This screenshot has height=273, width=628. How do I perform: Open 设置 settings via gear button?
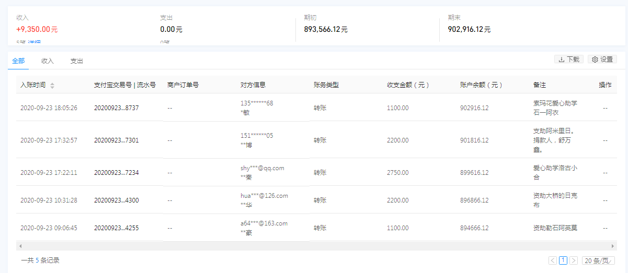pos(602,60)
